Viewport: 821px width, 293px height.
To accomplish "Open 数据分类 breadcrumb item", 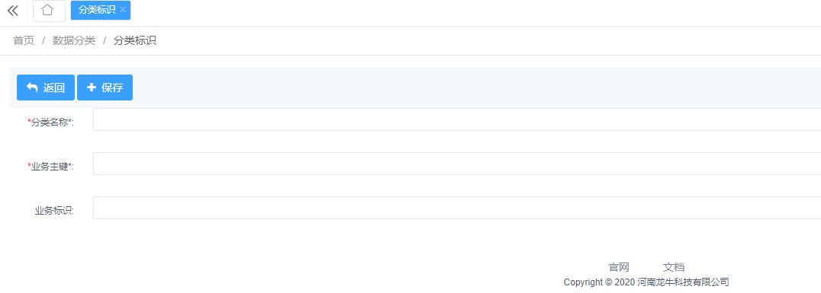I will pyautogui.click(x=74, y=41).
